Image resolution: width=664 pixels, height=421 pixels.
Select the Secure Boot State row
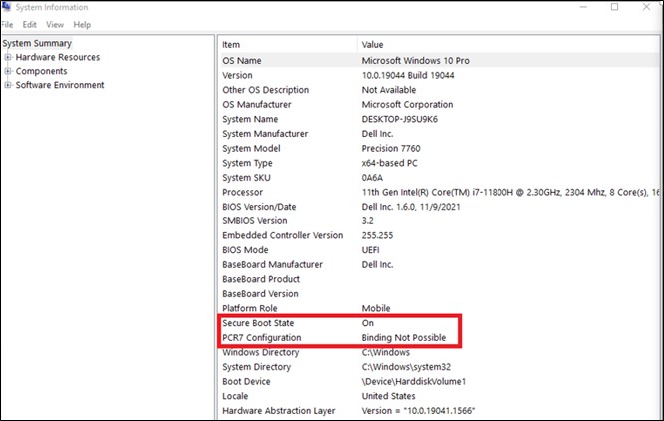(258, 324)
